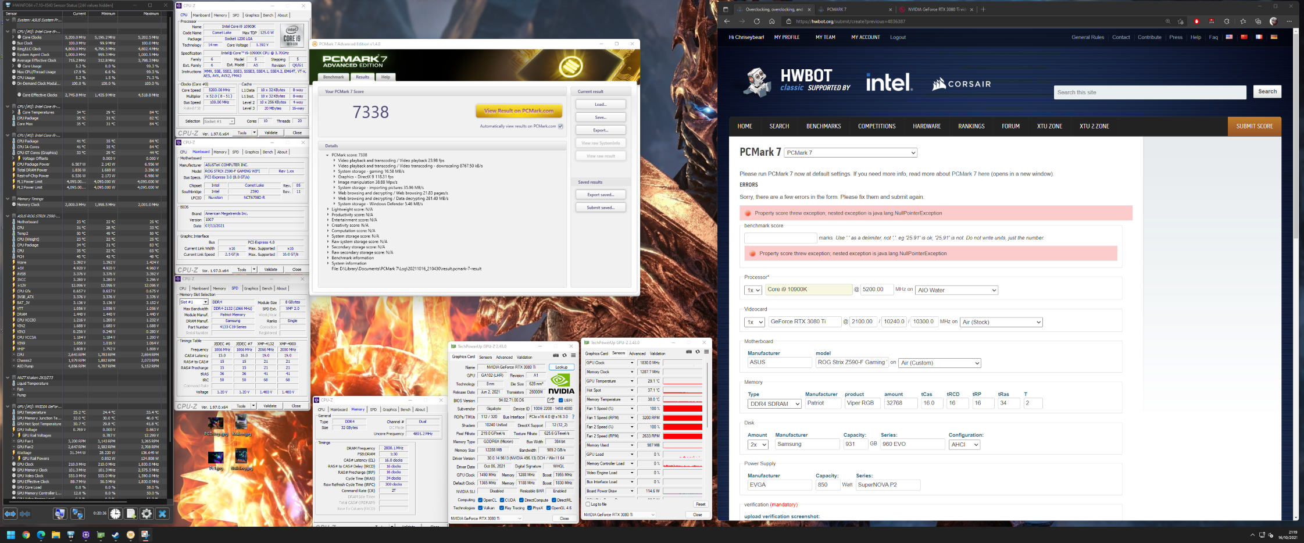Expand Lightweight score tree item in PCMark
Image resolution: width=1304 pixels, height=543 pixels.
[328, 209]
